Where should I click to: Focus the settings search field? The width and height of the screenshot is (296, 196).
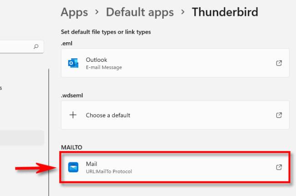coord(16,46)
